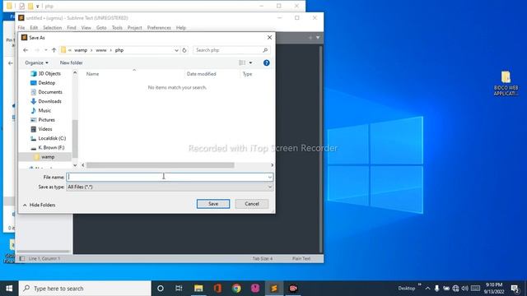Click the taskbar search box
This screenshot has width=527, height=296.
pyautogui.click(x=85, y=289)
